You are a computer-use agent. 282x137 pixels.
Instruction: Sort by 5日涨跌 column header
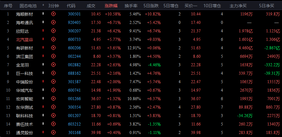click(151, 6)
